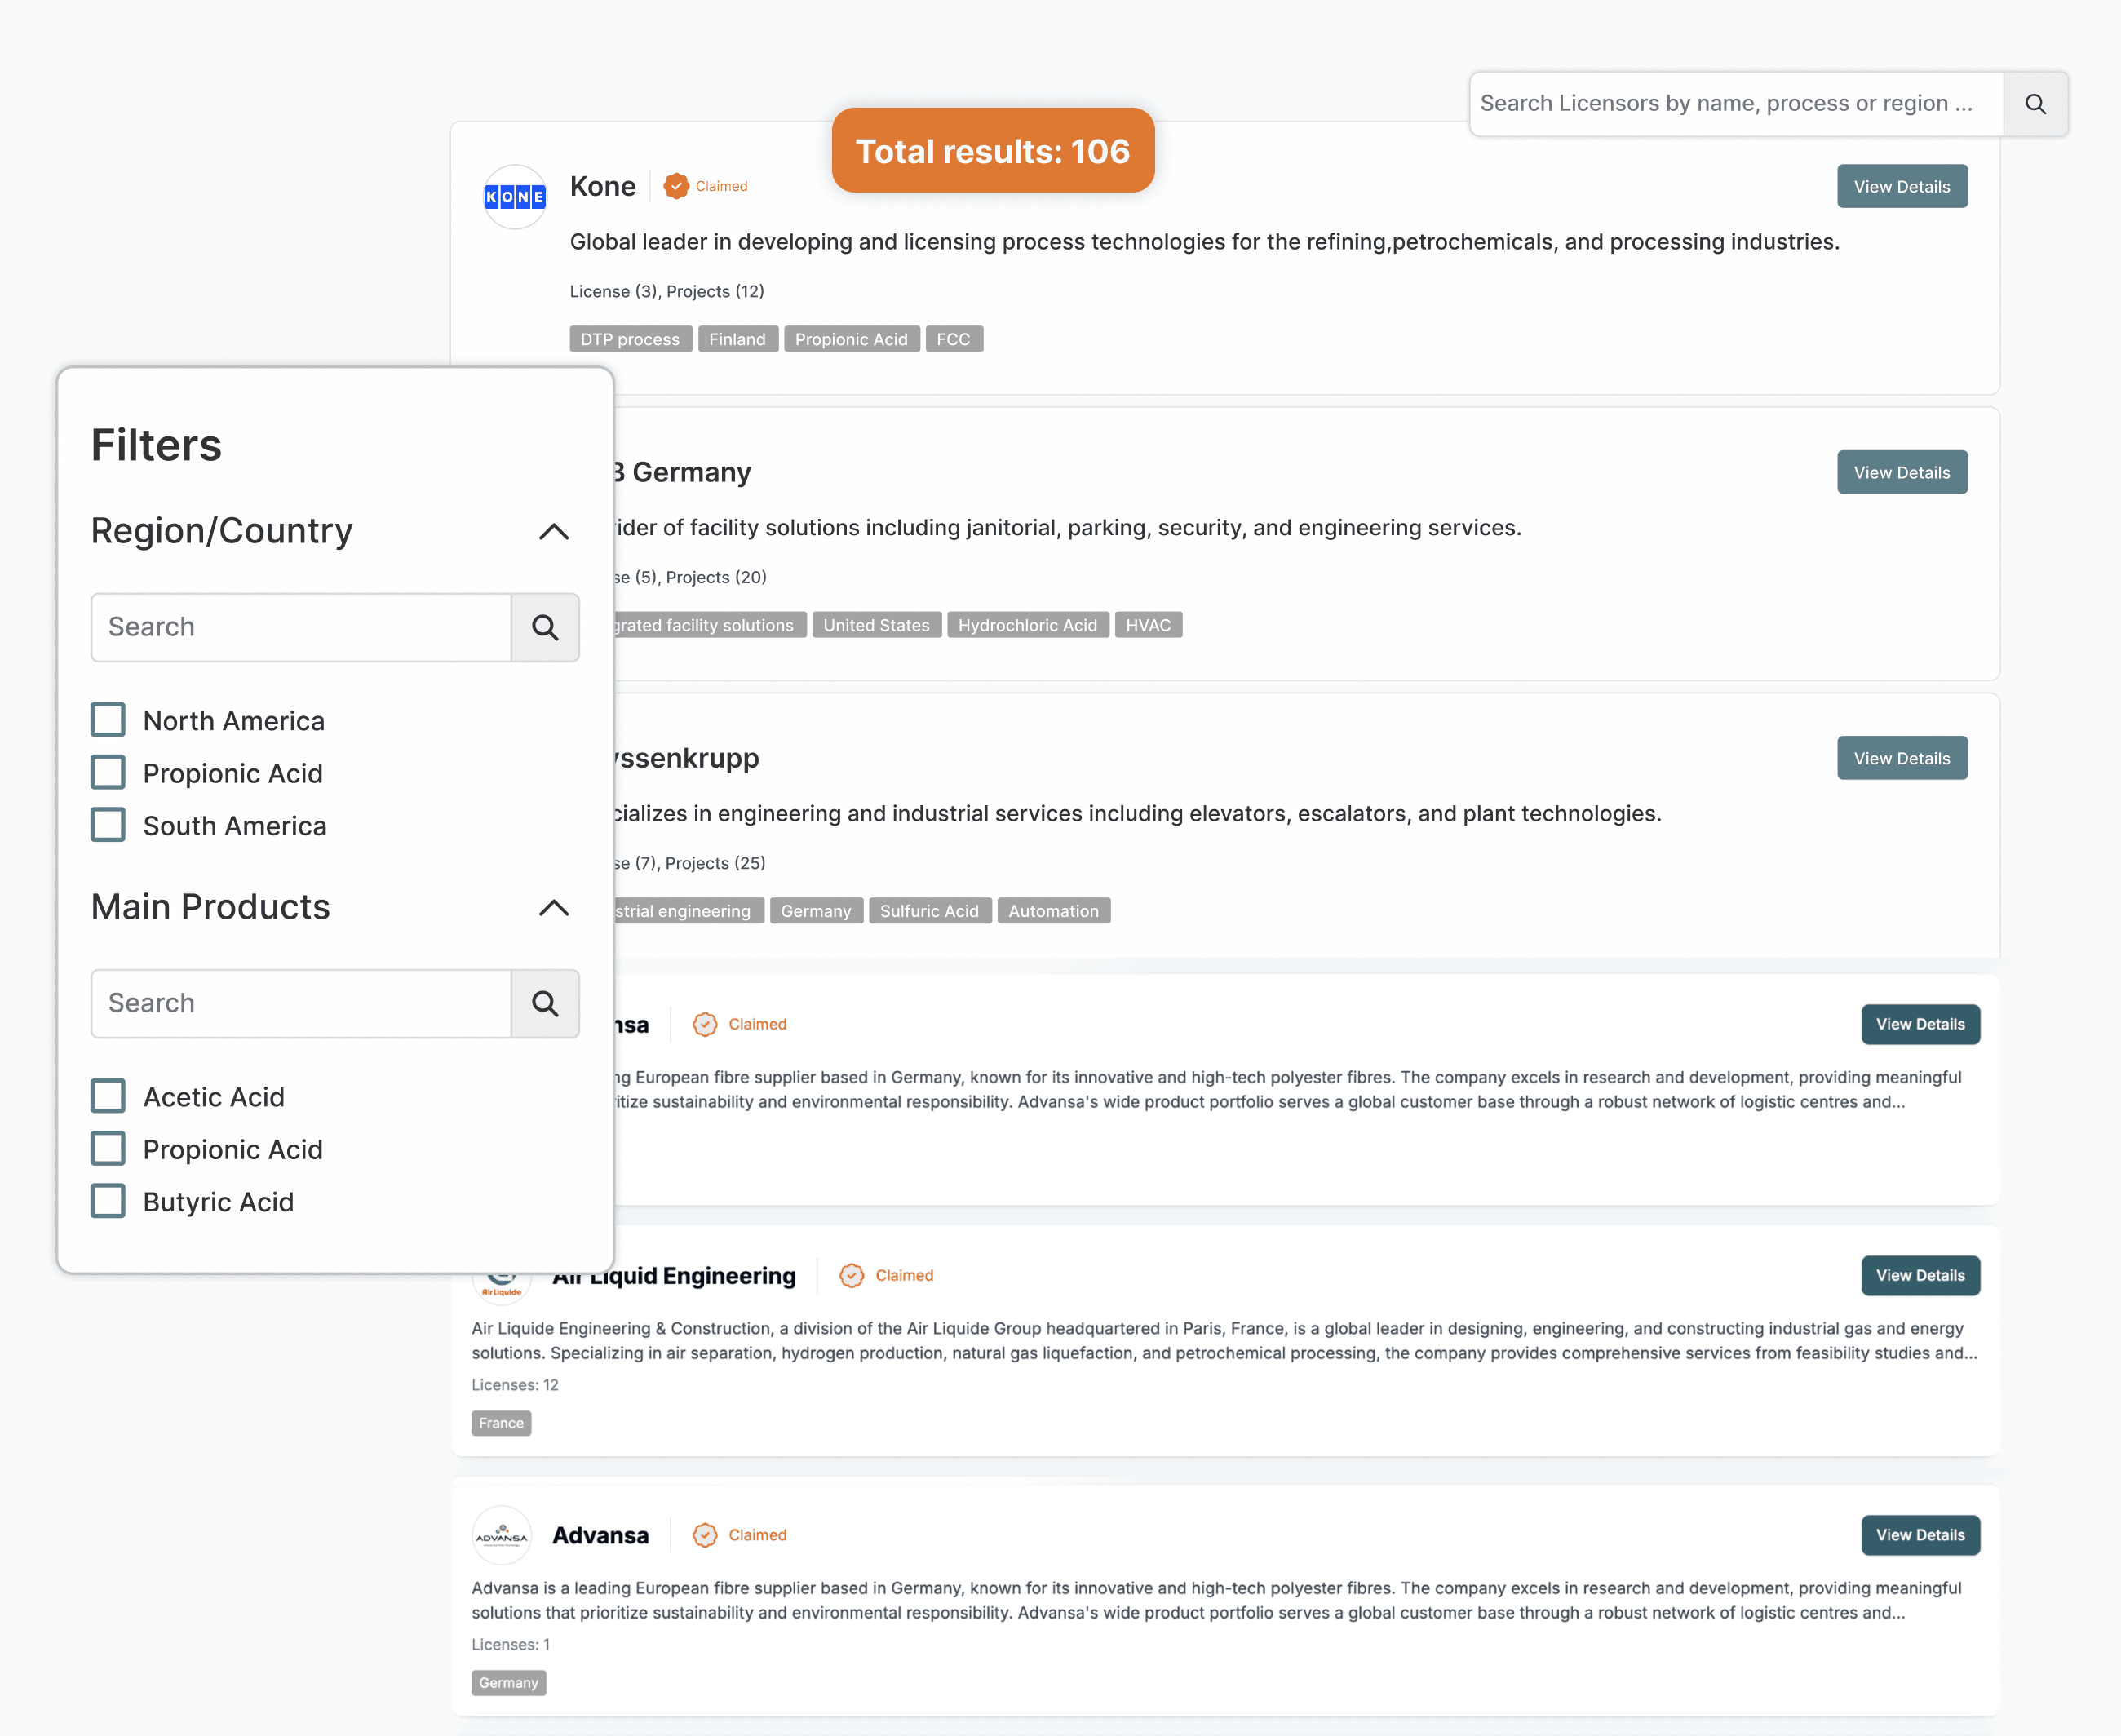Click the bottom Advansa claimed badge icon
The width and height of the screenshot is (2121, 1736).
point(705,1535)
